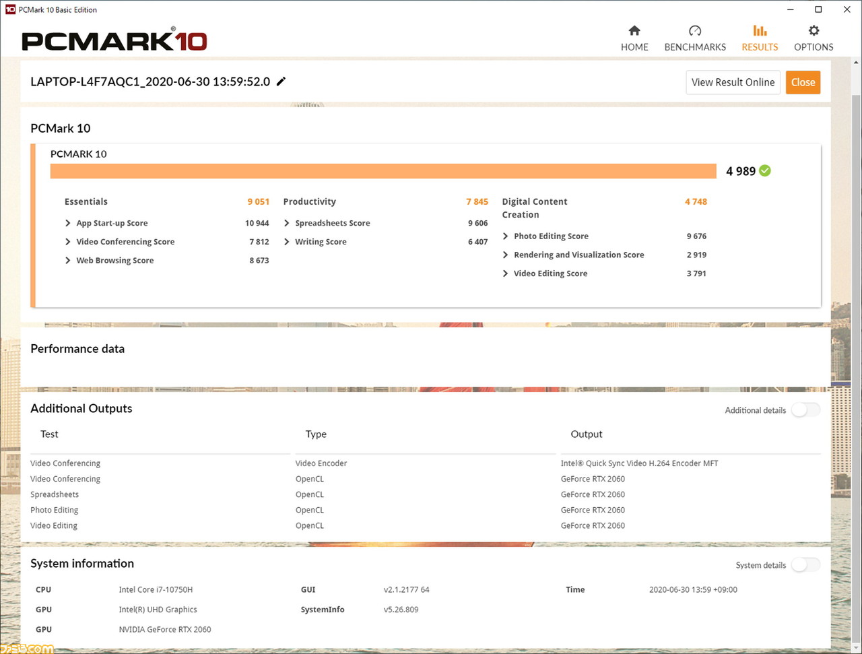Screen dimensions: 862x654
Task: Click the View Result Online button
Action: (x=733, y=82)
